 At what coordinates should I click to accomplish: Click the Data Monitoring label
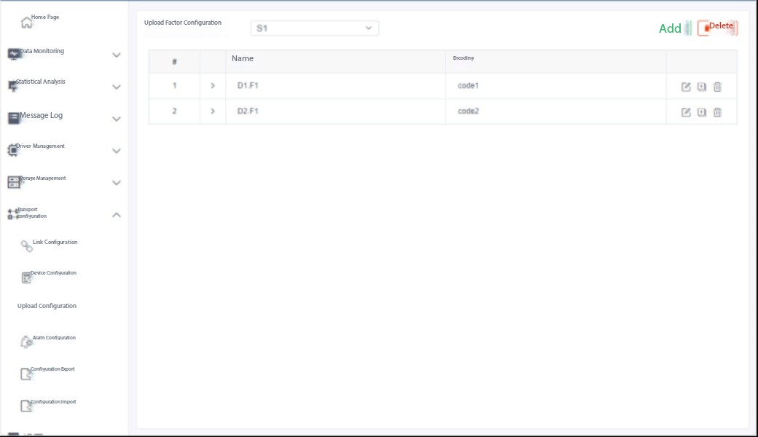pyautogui.click(x=42, y=51)
